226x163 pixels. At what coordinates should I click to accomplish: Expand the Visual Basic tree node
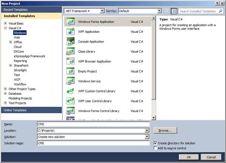[x=5, y=23]
